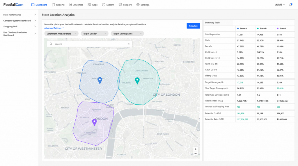Open the Target Demographic dropdown

pyautogui.click(x=127, y=34)
